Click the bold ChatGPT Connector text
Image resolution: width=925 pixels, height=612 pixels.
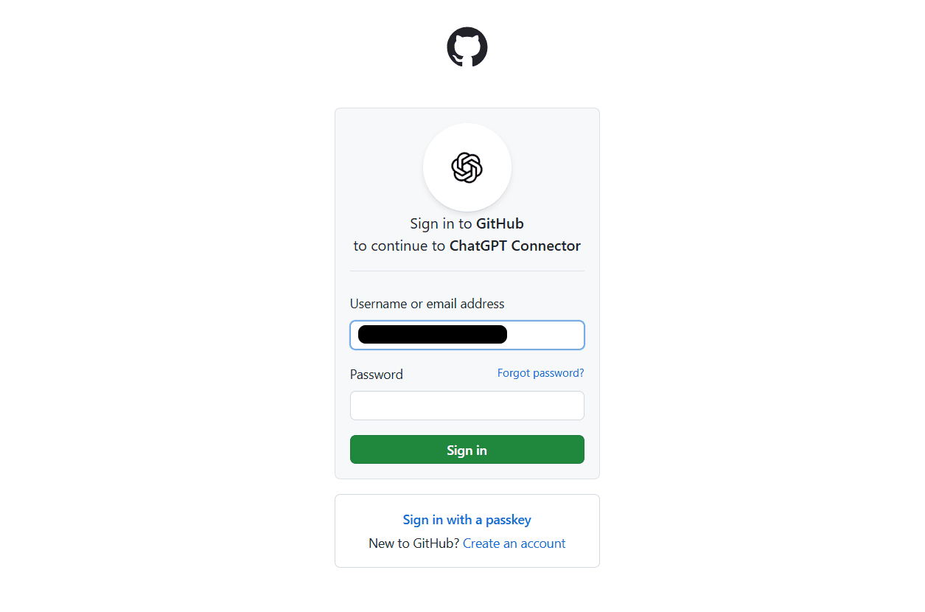tap(515, 246)
